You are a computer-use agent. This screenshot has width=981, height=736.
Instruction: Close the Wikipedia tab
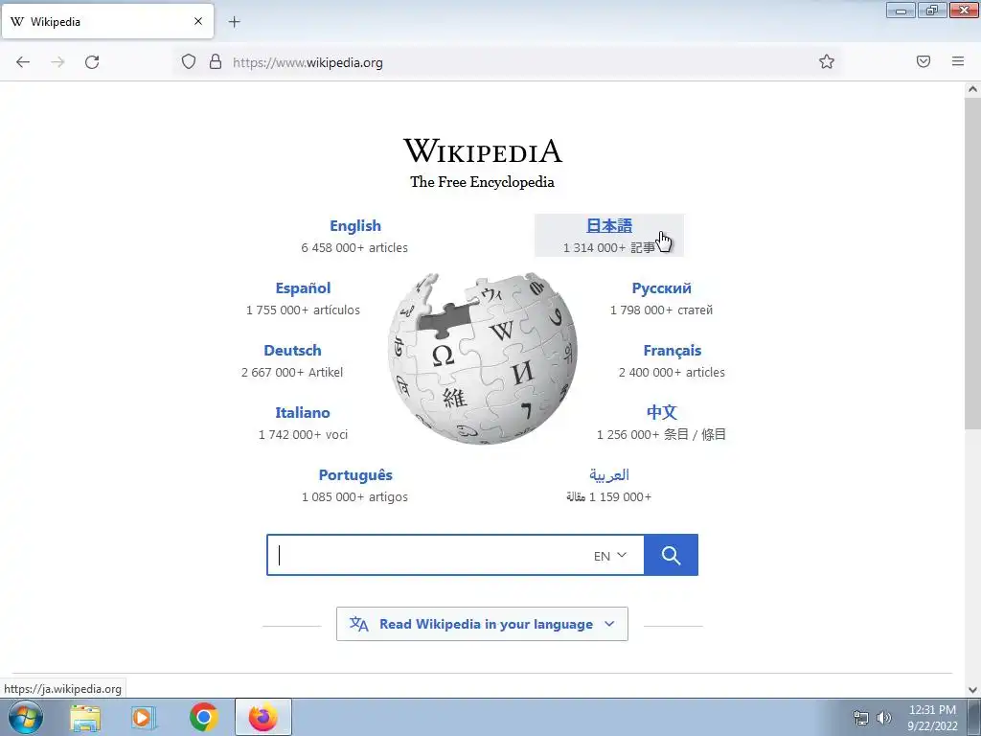(x=197, y=21)
